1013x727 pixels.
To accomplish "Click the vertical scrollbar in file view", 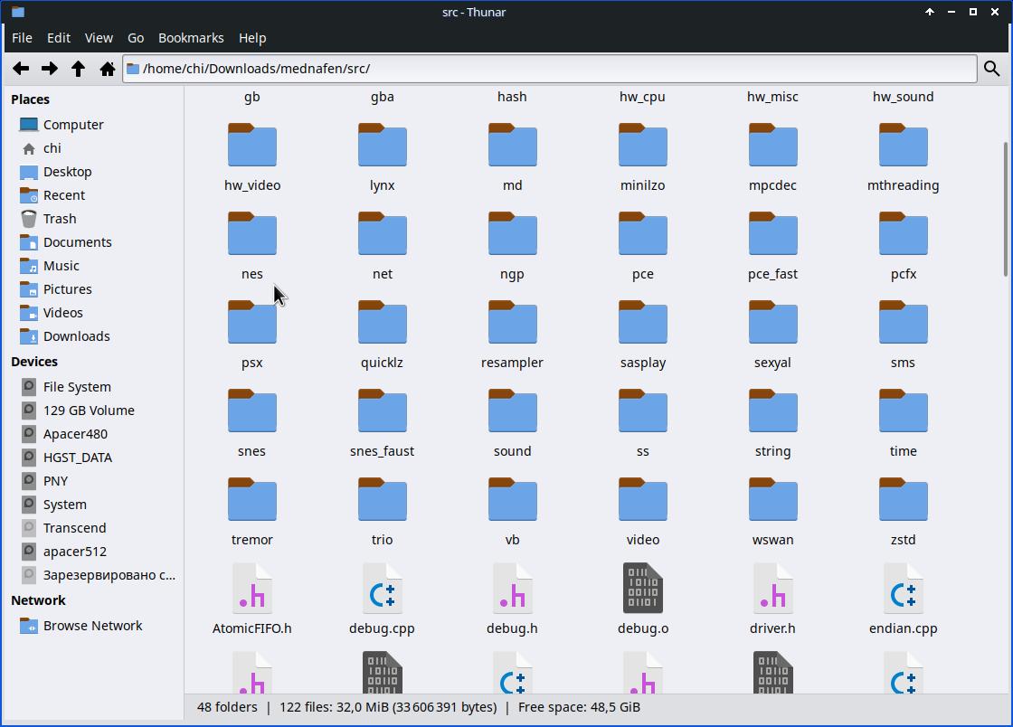I will pos(1006,208).
